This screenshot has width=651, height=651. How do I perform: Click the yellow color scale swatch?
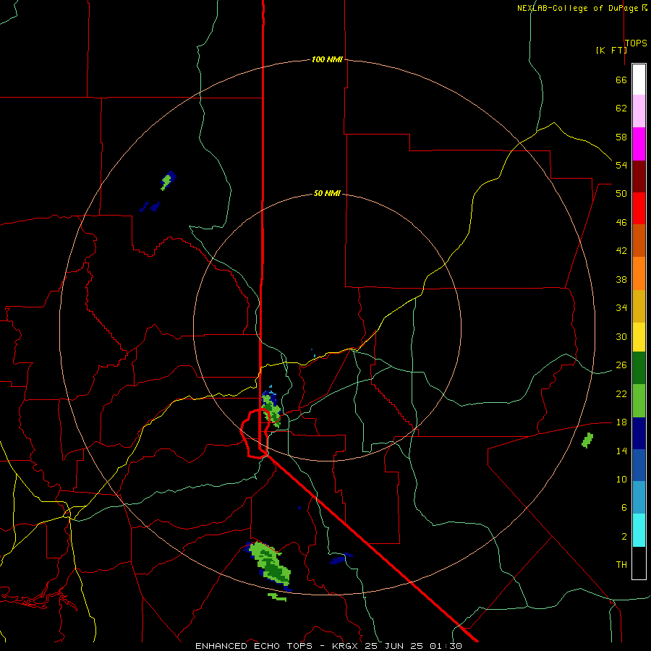pyautogui.click(x=639, y=336)
